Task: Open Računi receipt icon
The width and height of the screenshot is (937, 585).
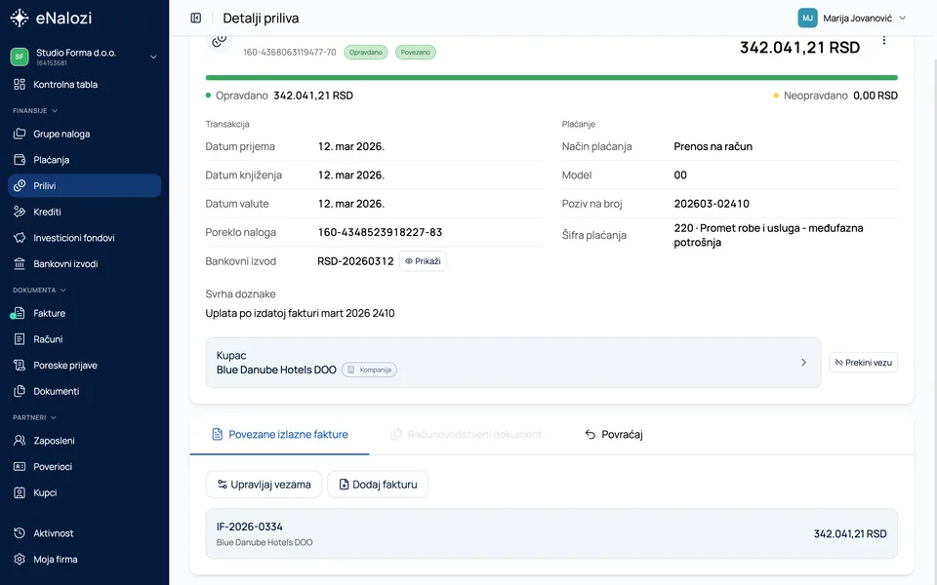Action: 20,339
